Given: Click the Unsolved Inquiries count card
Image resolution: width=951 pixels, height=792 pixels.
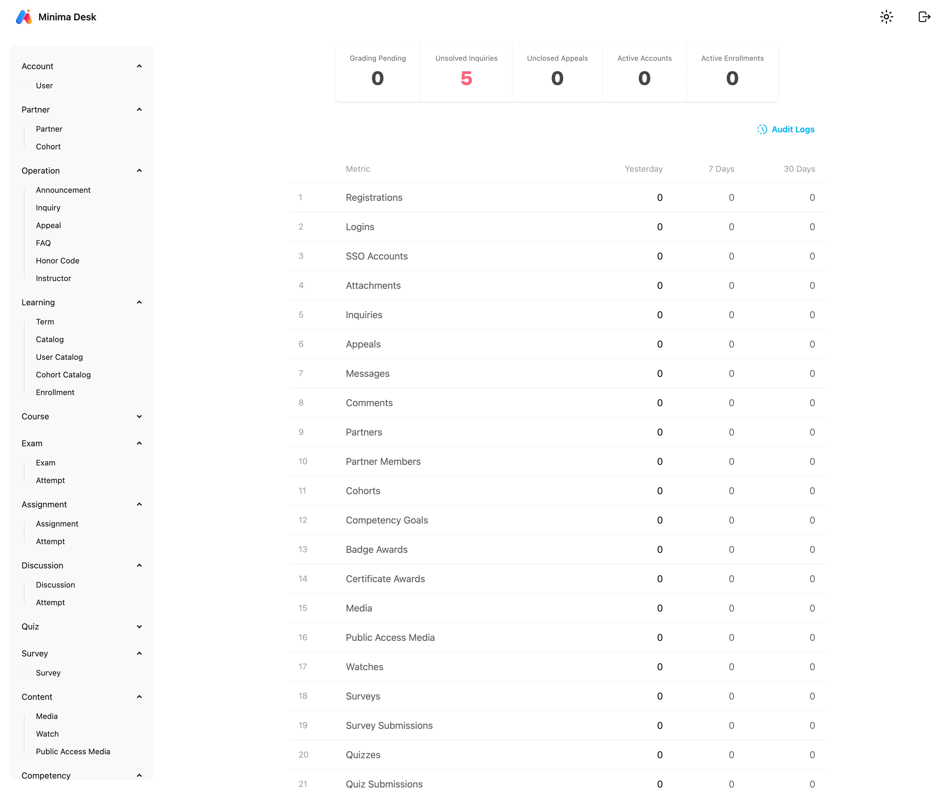Looking at the screenshot, I should click(466, 72).
